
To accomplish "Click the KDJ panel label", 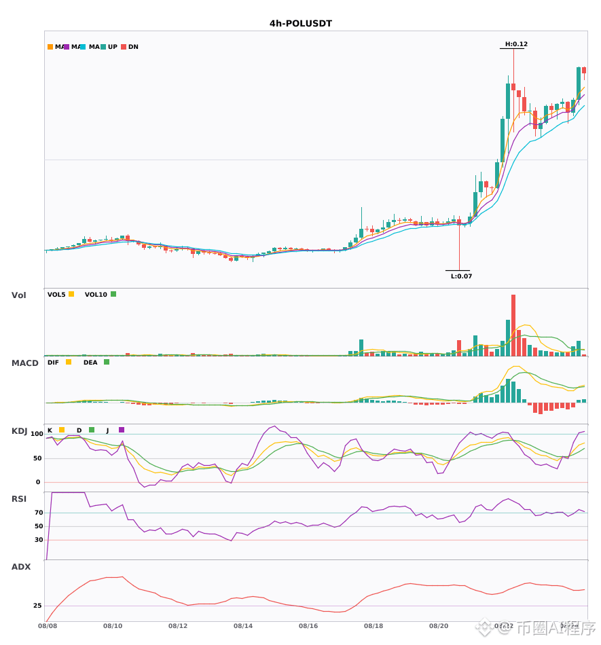I will point(19,431).
